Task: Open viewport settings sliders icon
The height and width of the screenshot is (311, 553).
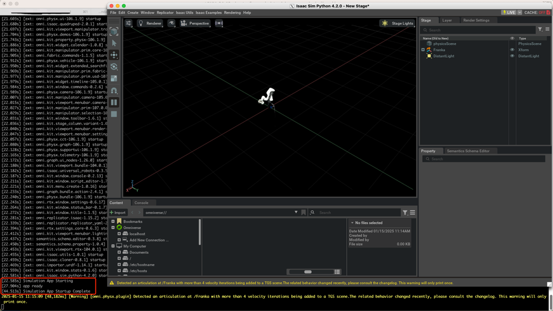Action: pyautogui.click(x=128, y=23)
